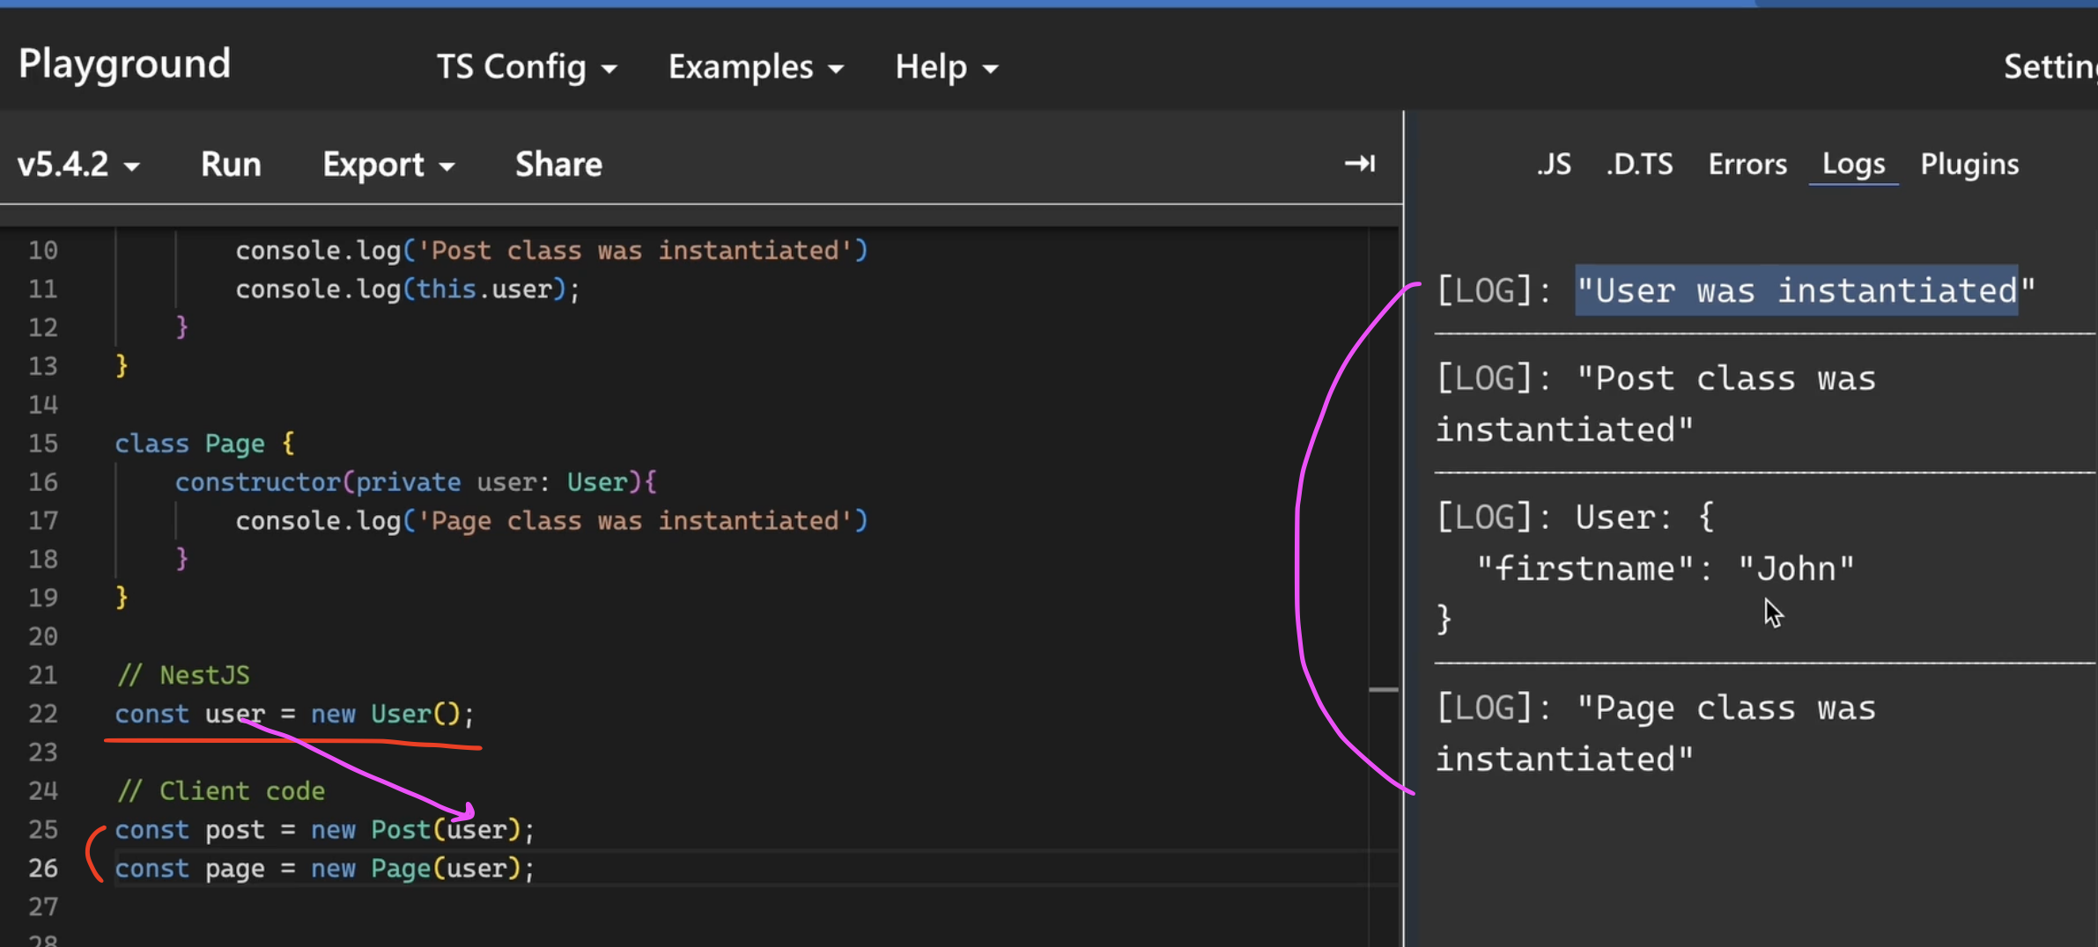This screenshot has width=2098, height=947.
Task: Open the Help dropdown menu
Action: point(947,67)
